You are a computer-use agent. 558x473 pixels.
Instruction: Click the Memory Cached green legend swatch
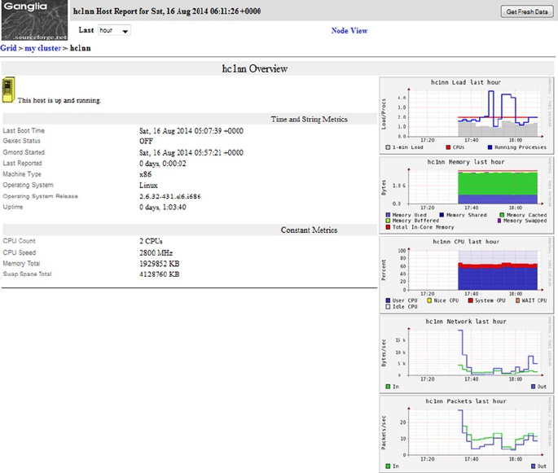coord(502,215)
